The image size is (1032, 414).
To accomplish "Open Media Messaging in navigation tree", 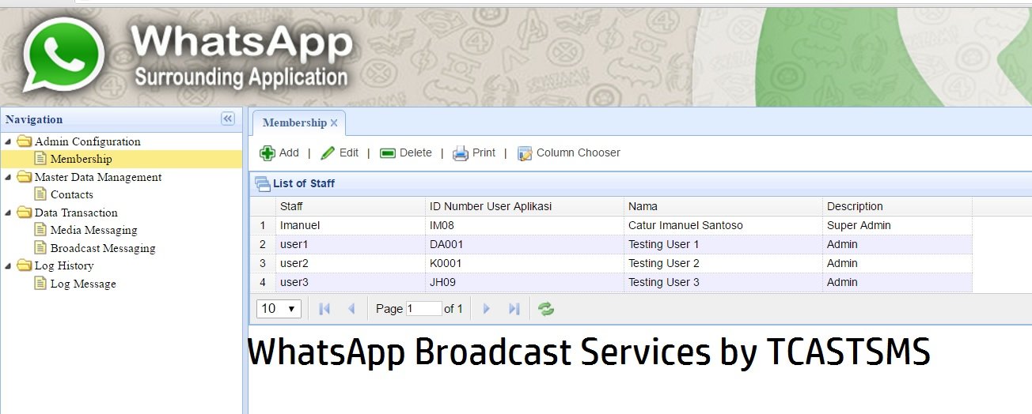I will click(x=93, y=230).
